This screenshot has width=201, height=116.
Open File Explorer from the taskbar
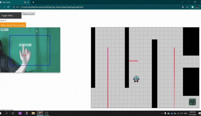pos(33,113)
